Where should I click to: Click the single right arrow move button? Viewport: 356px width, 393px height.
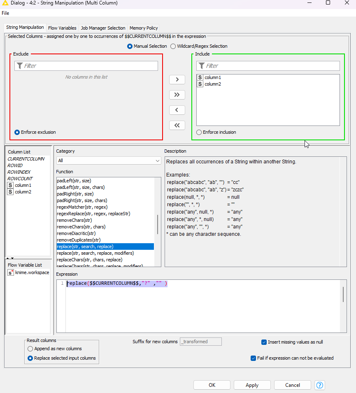tap(177, 79)
